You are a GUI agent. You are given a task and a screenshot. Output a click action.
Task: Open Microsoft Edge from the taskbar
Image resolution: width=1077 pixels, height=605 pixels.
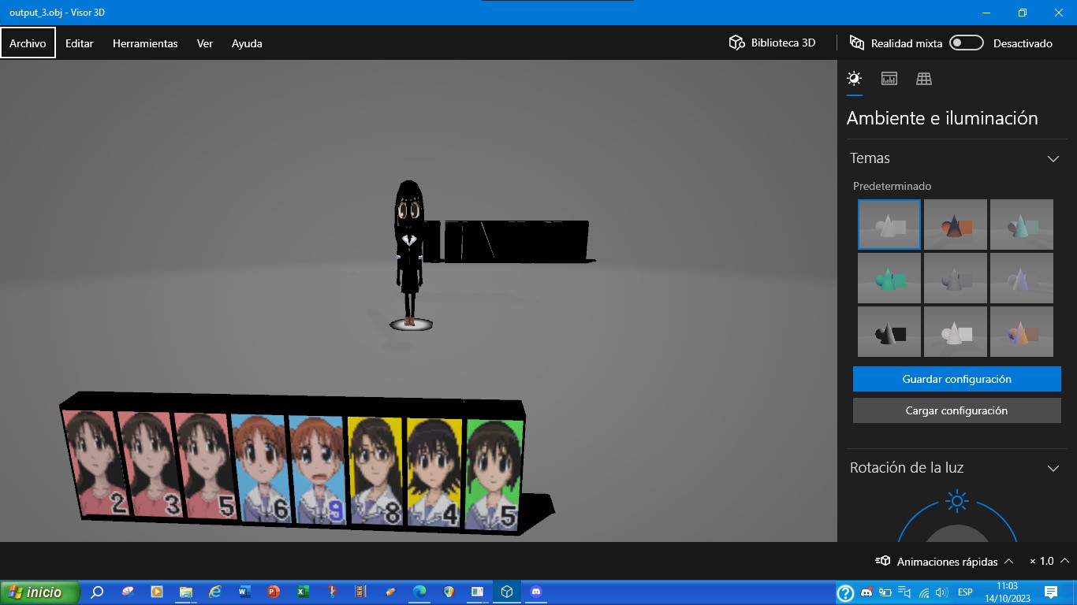(x=419, y=592)
